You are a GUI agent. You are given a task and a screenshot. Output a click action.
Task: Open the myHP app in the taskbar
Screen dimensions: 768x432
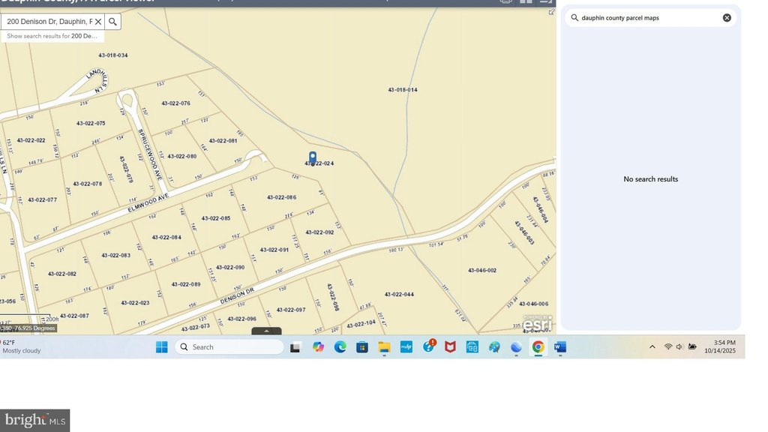tap(406, 346)
